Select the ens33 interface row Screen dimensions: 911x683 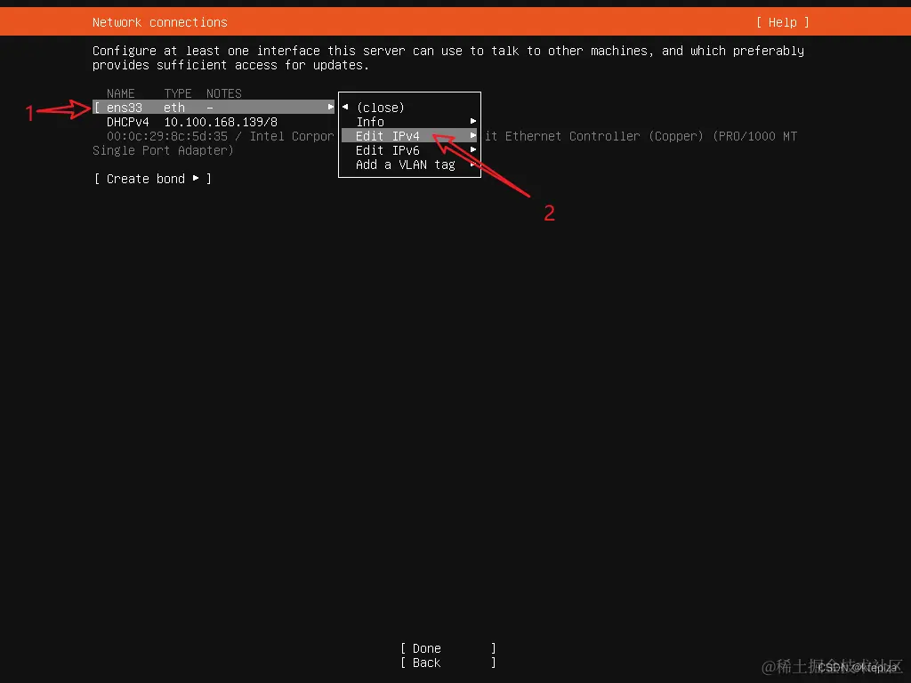point(214,108)
